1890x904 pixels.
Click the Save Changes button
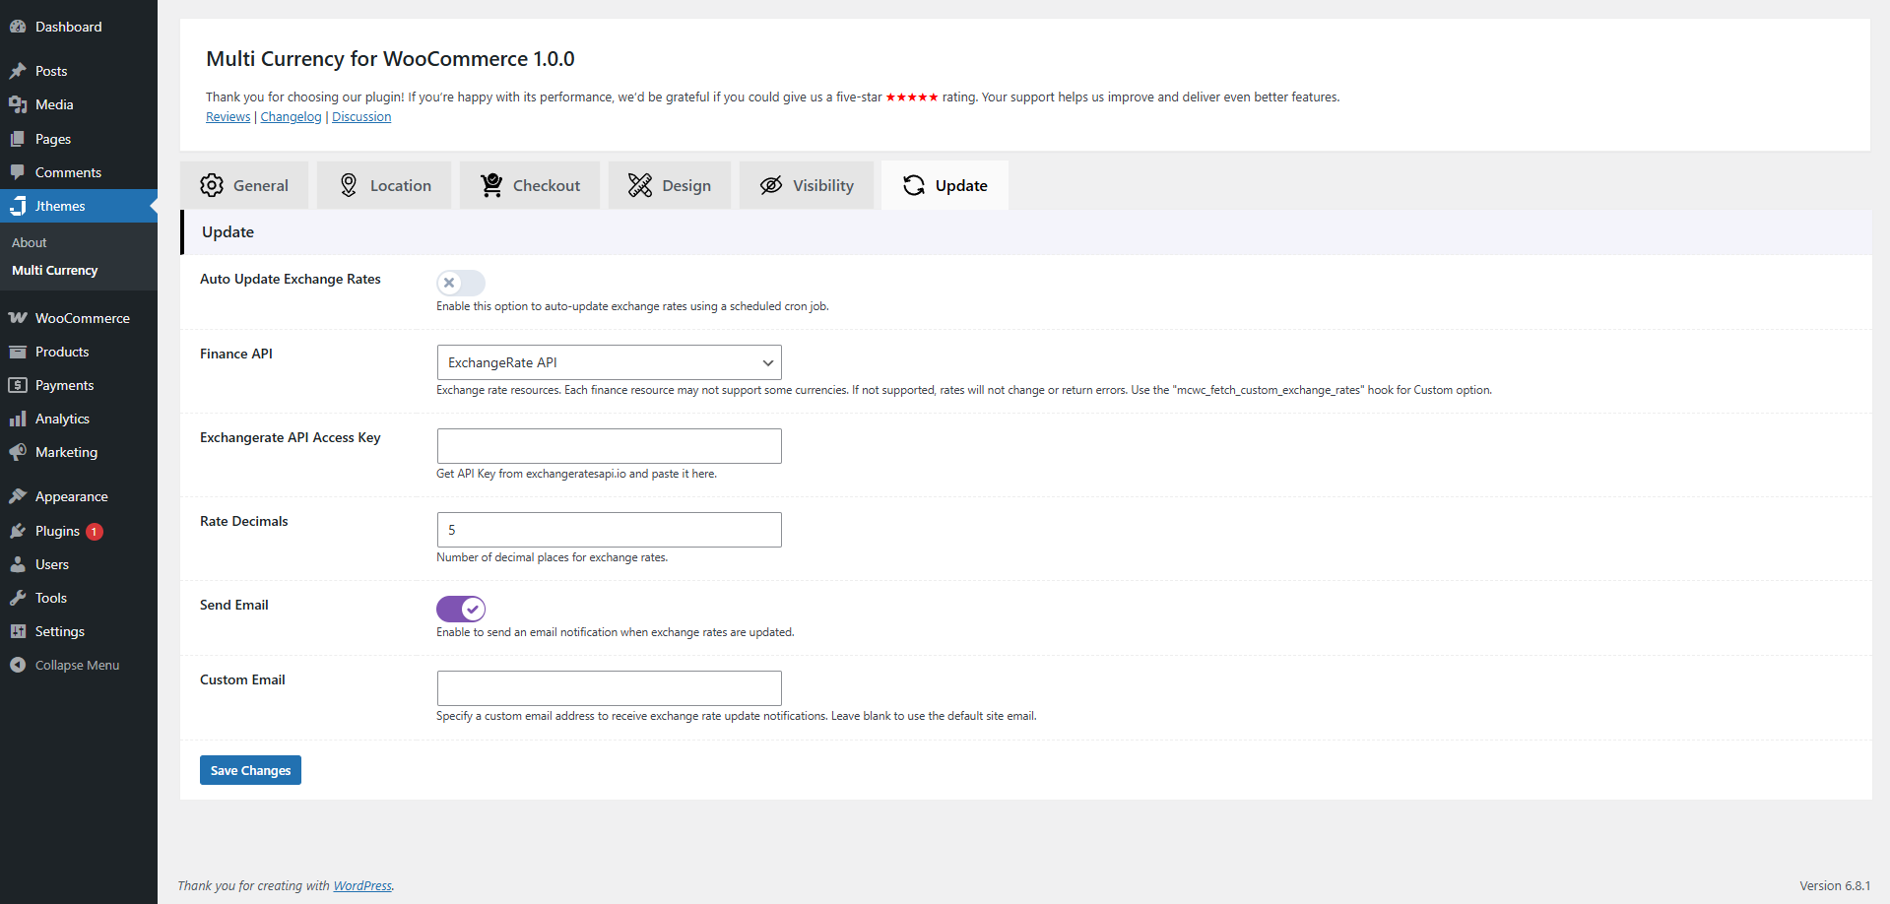[249, 769]
